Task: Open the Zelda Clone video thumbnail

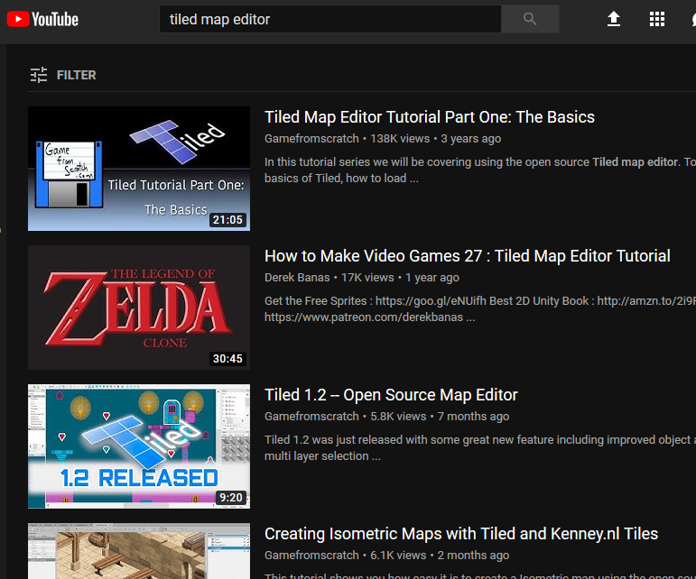Action: coord(139,308)
